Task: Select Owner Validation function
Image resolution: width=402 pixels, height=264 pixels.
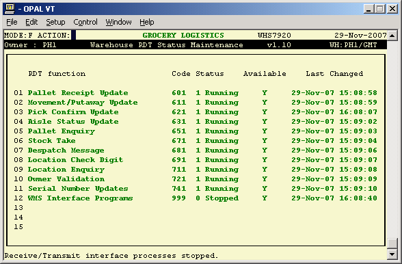Action: click(66, 179)
